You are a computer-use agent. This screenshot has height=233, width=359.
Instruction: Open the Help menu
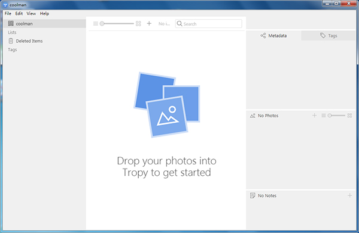[x=44, y=14]
